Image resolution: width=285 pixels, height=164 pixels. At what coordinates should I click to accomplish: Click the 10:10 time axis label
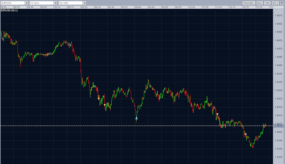point(219,7)
